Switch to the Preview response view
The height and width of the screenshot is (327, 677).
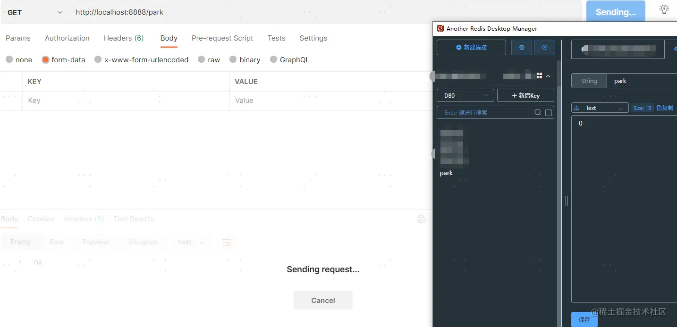tap(96, 242)
